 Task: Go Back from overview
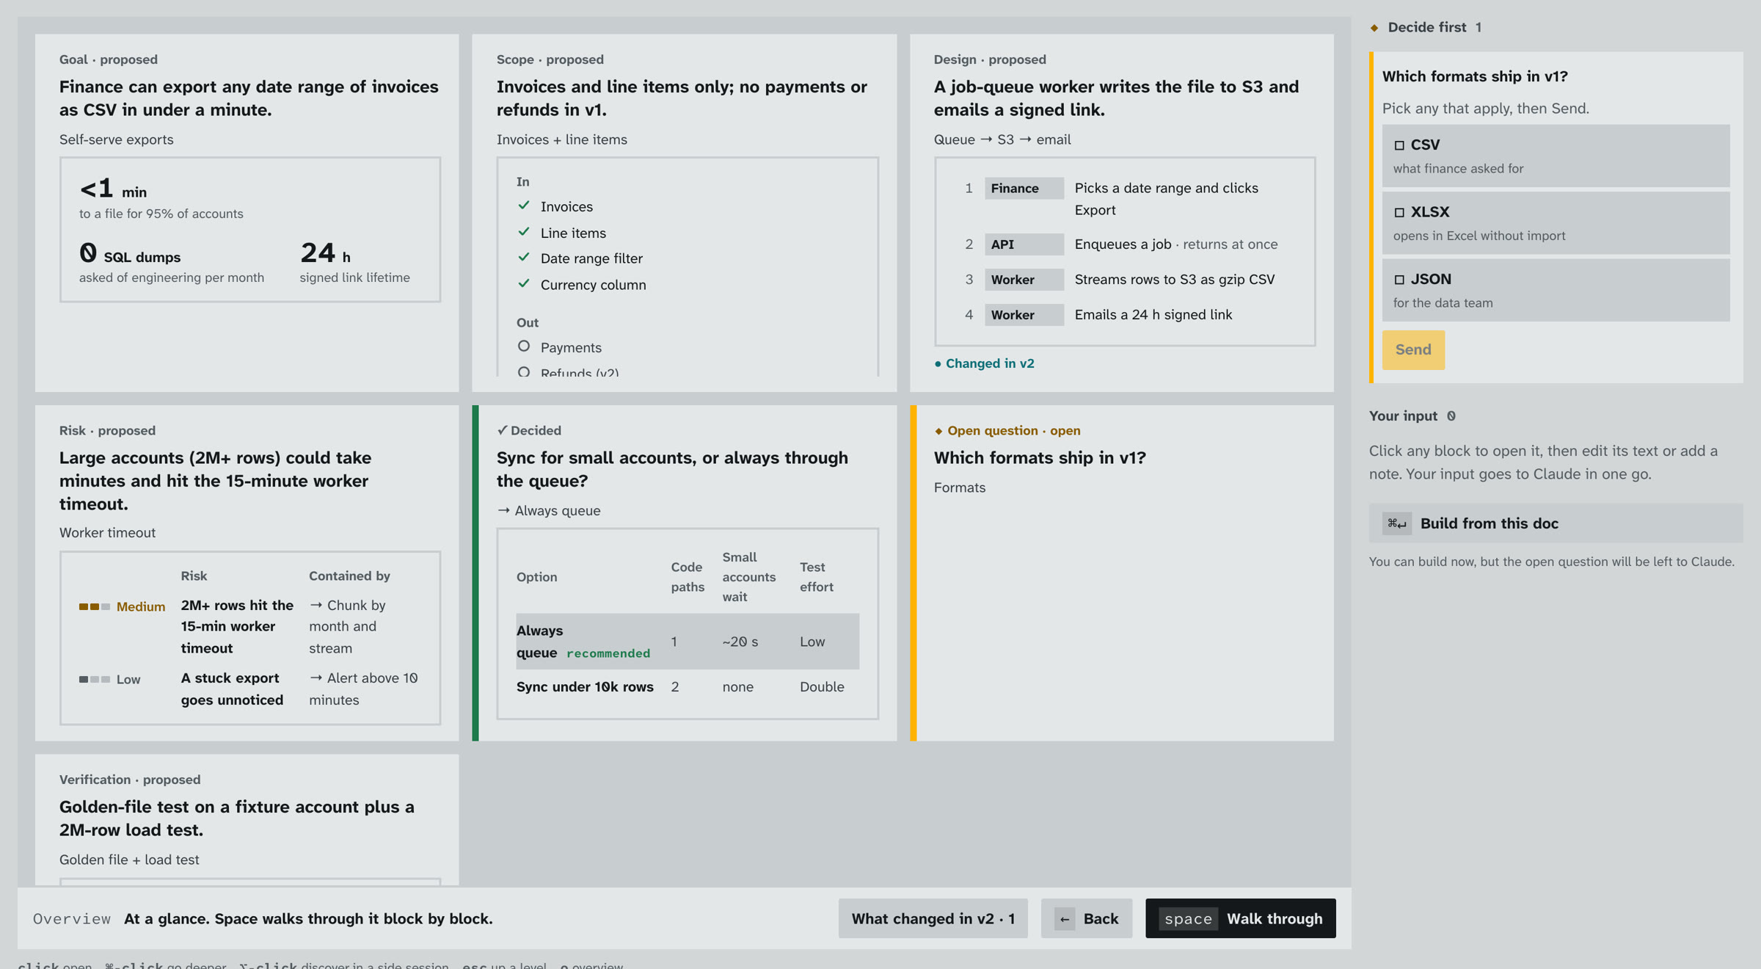point(1086,918)
